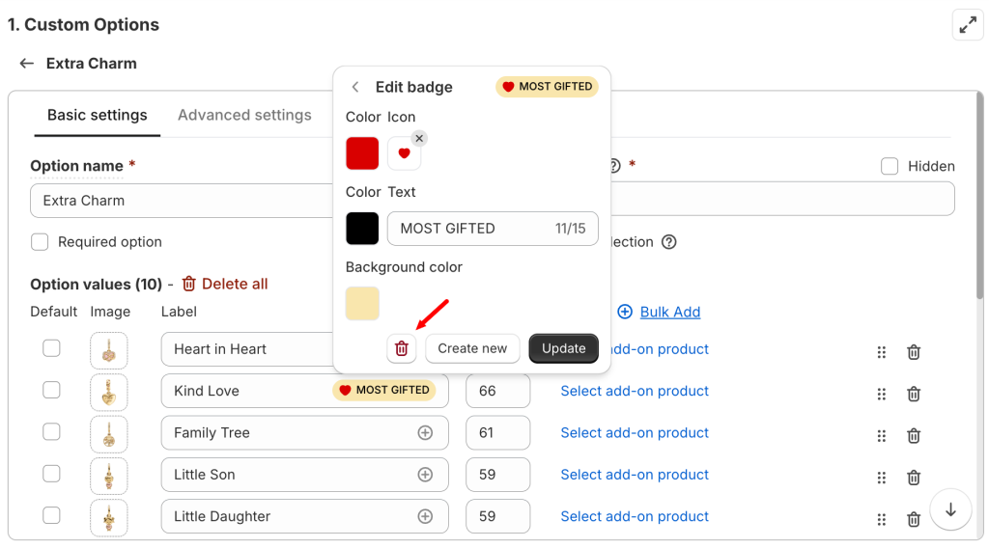Enable the Hidden checkbox
This screenshot has height=548, width=989.
pyautogui.click(x=890, y=166)
